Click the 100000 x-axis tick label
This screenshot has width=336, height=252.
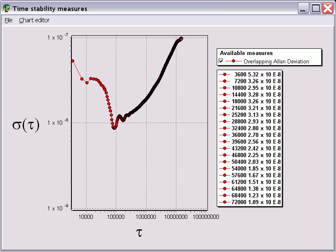click(116, 217)
